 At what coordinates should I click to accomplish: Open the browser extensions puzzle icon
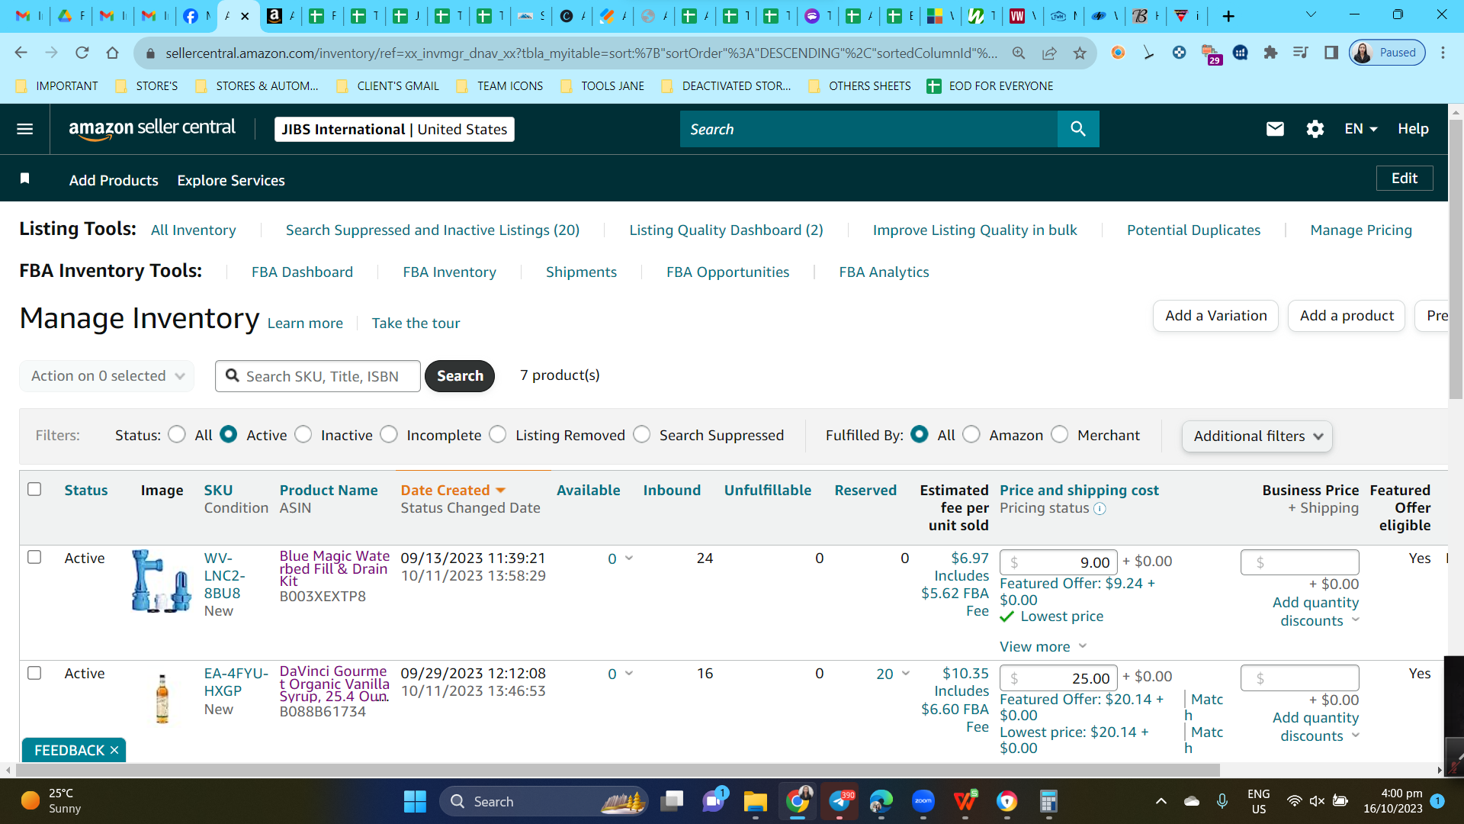1270,53
